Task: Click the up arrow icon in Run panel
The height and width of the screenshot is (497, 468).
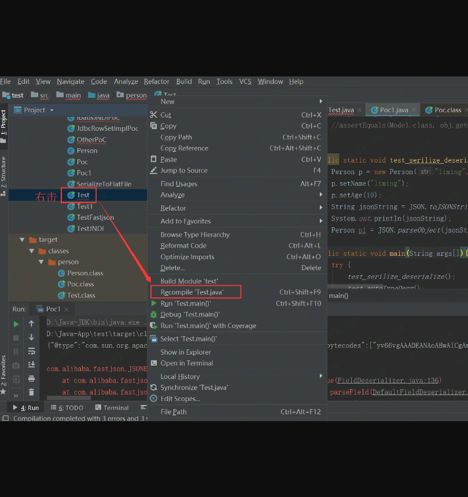Action: point(31,324)
